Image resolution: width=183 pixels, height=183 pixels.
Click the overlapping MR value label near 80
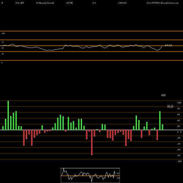click(x=170, y=107)
